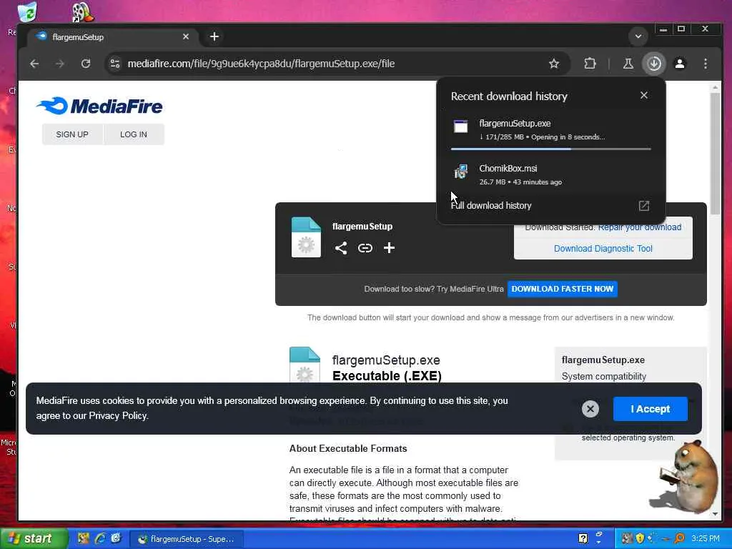Expand the tab search dropdown
732x549 pixels.
638,36
